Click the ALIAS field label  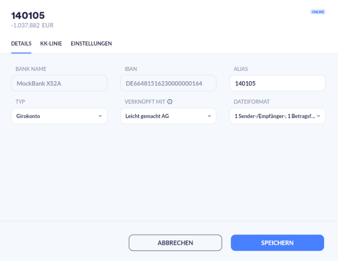(x=241, y=69)
